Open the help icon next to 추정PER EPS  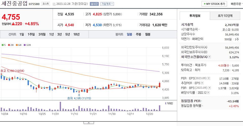click(x=202, y=83)
